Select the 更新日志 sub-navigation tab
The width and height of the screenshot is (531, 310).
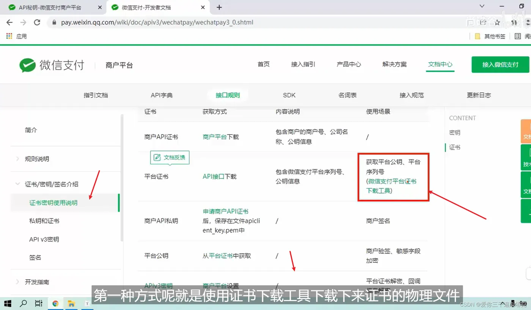pos(479,95)
